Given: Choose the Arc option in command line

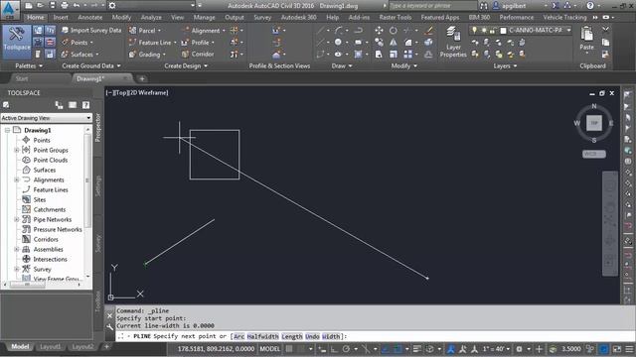Looking at the screenshot, I should click(239, 336).
